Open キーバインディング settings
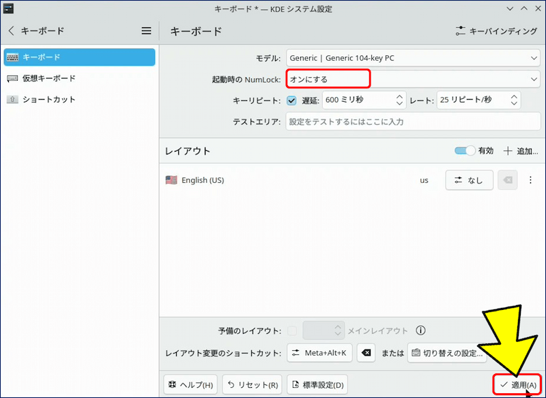 pos(496,31)
